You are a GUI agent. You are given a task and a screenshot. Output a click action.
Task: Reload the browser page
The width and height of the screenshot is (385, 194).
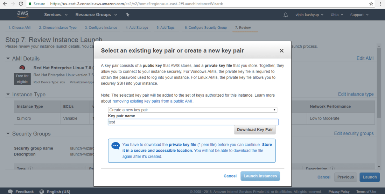21,4
